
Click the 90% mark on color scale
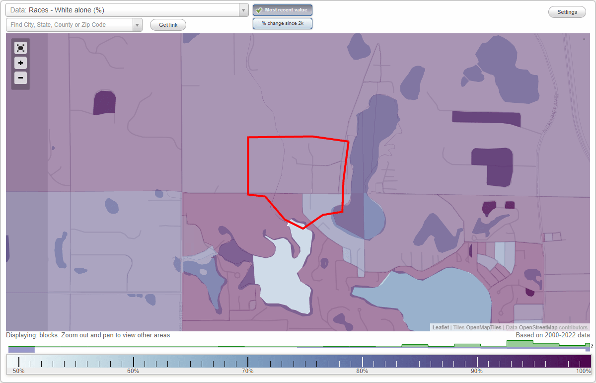point(477,362)
